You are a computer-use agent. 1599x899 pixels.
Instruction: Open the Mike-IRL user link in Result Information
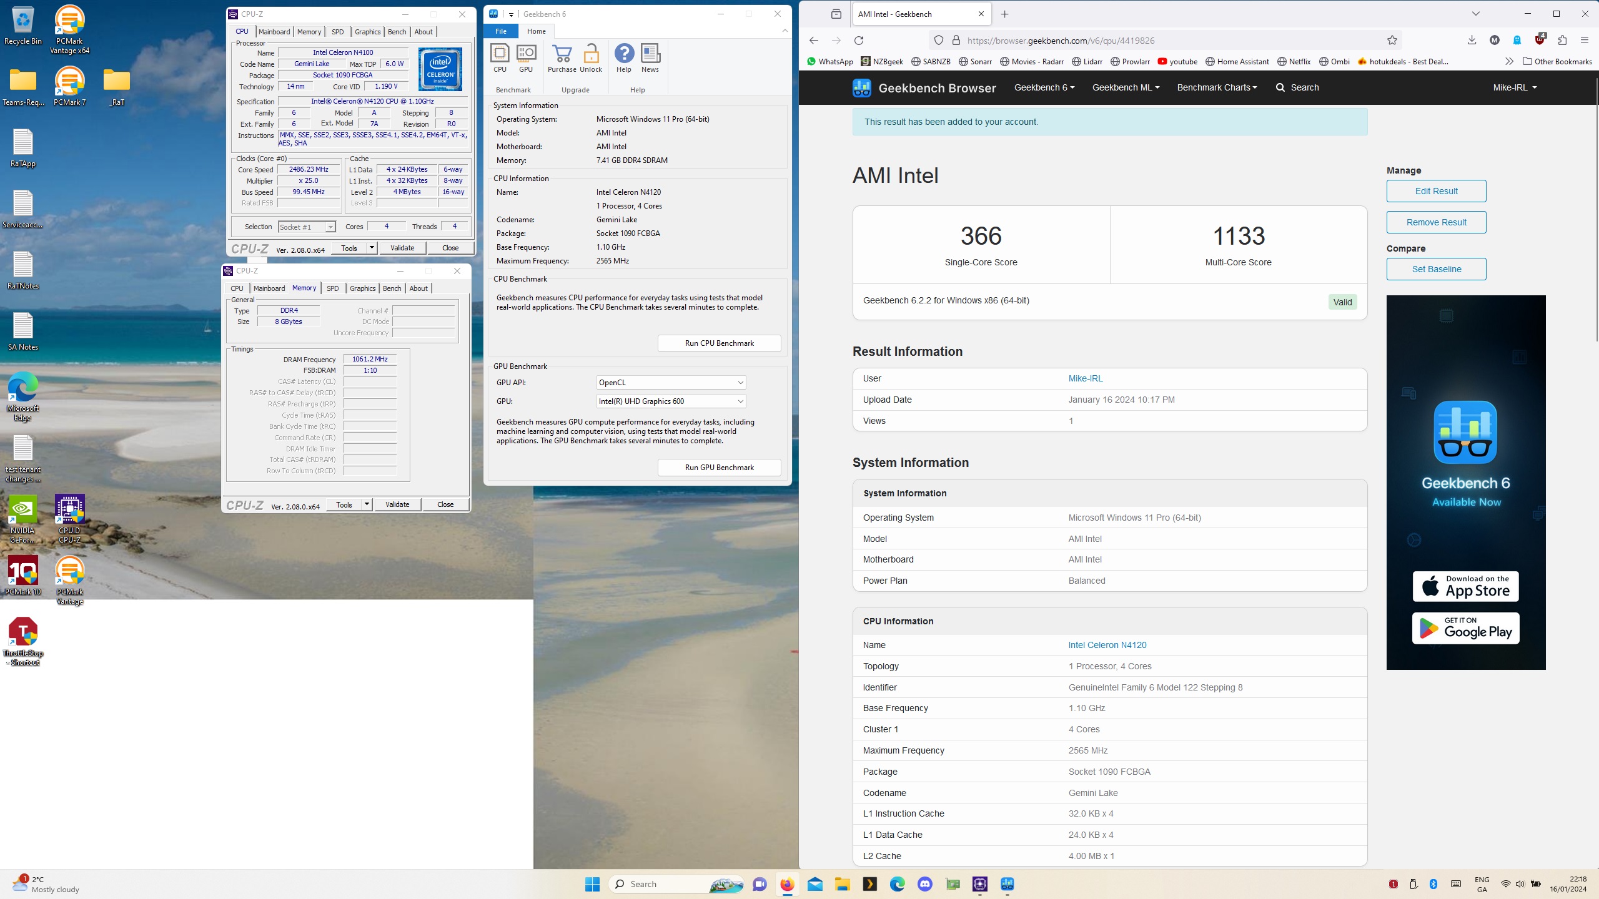tap(1086, 378)
